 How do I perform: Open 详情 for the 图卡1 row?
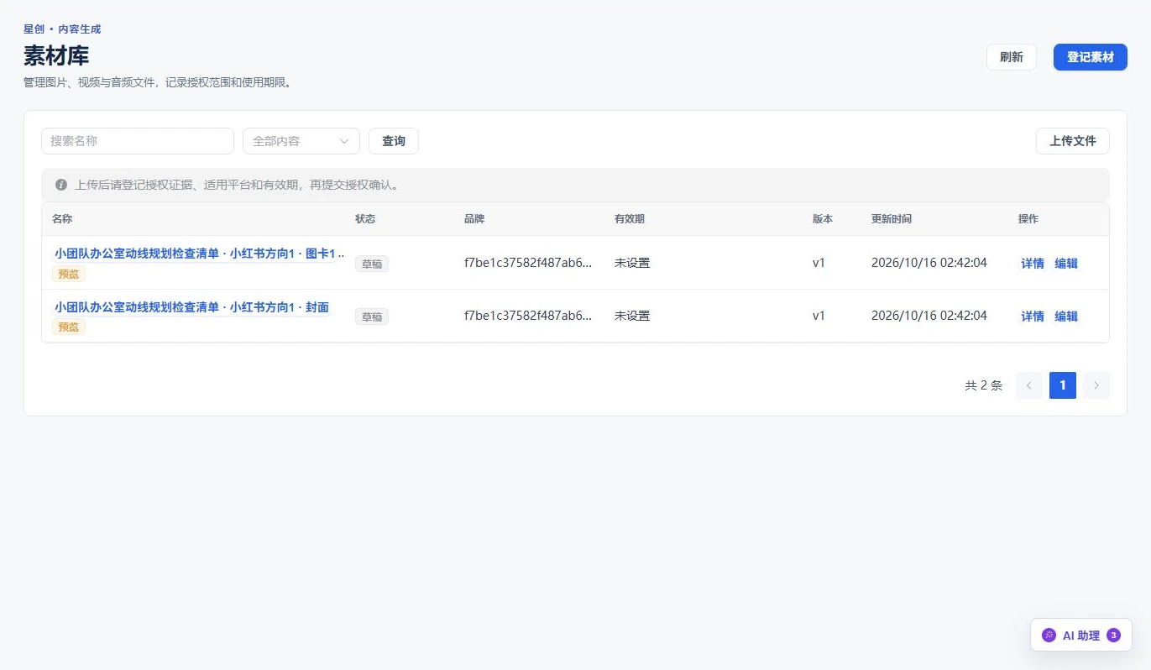[x=1033, y=264]
